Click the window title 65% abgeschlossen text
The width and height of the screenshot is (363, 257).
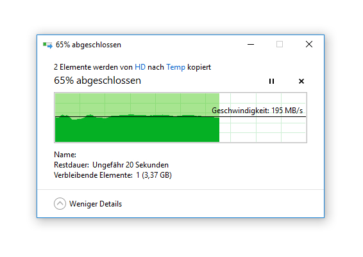pos(89,45)
